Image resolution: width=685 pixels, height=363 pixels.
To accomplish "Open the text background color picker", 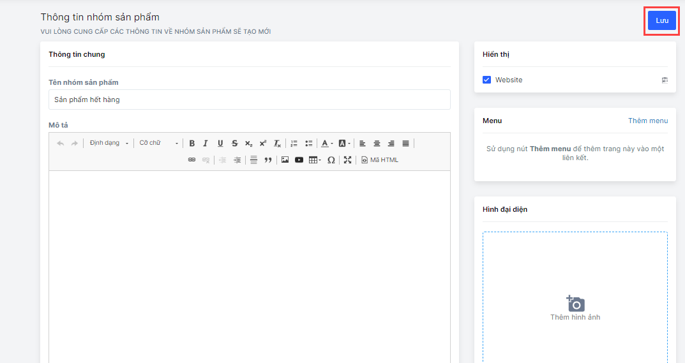I will click(344, 144).
